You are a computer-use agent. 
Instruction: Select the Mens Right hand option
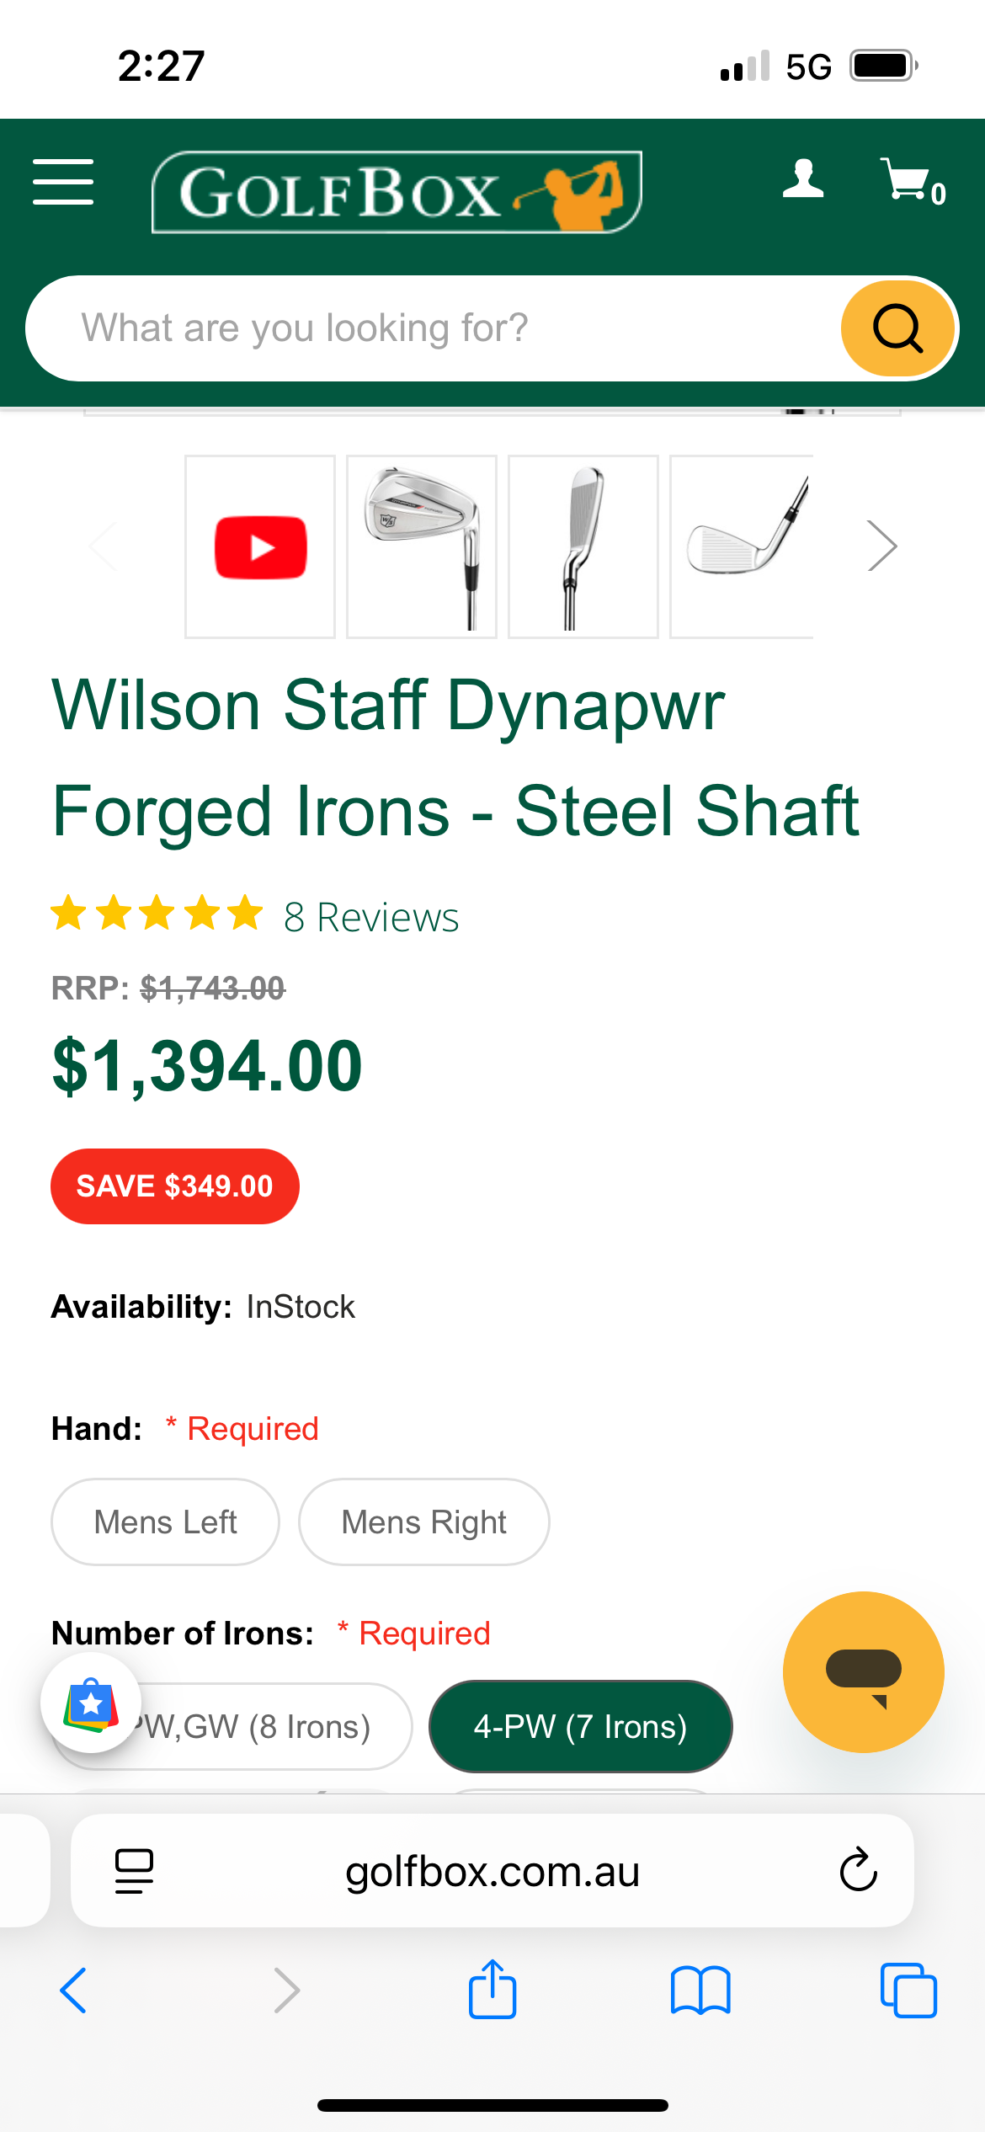(423, 1522)
